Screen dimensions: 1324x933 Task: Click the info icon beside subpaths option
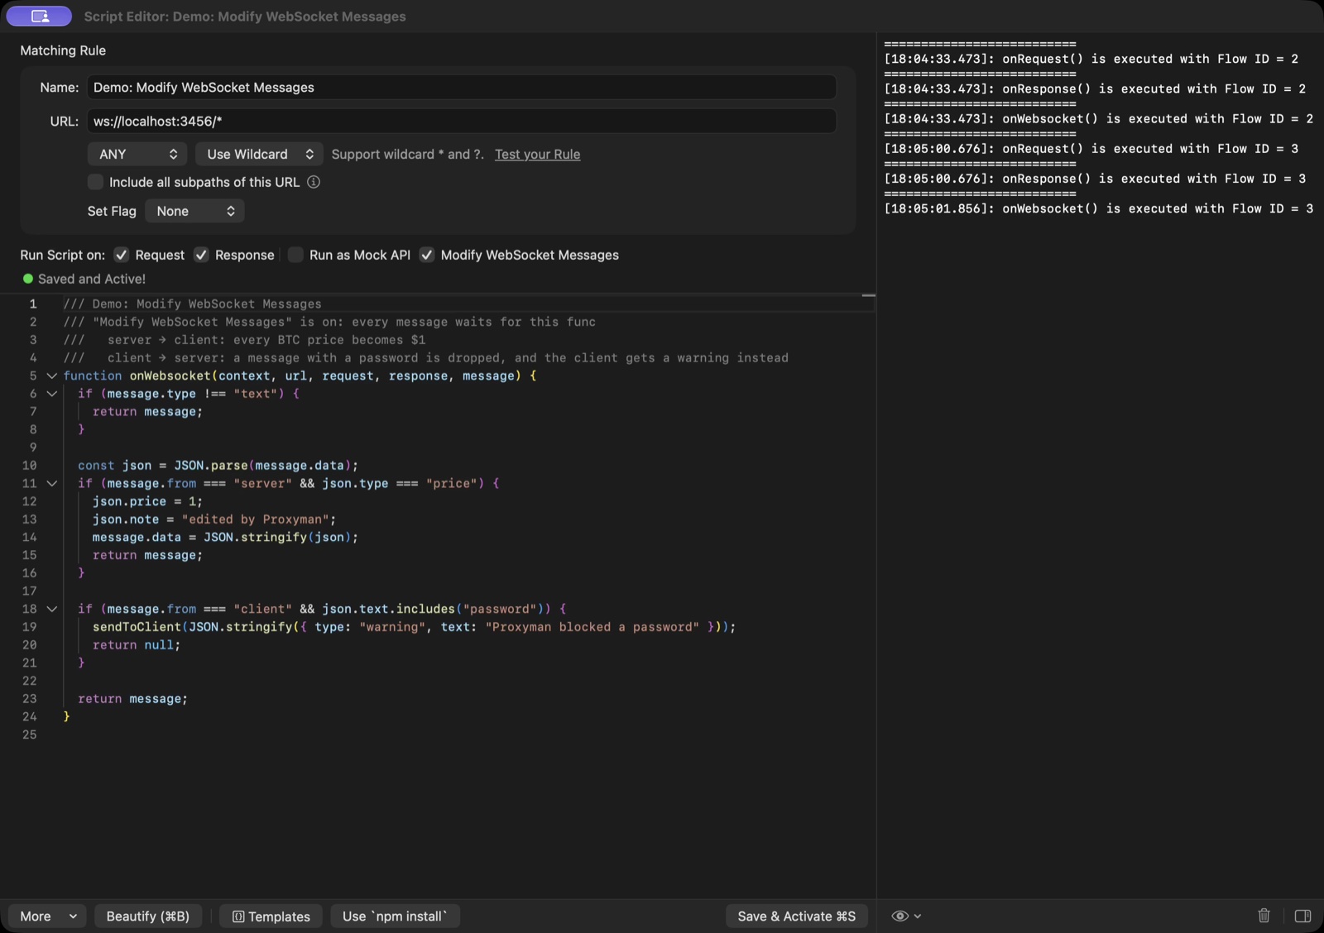coord(314,182)
